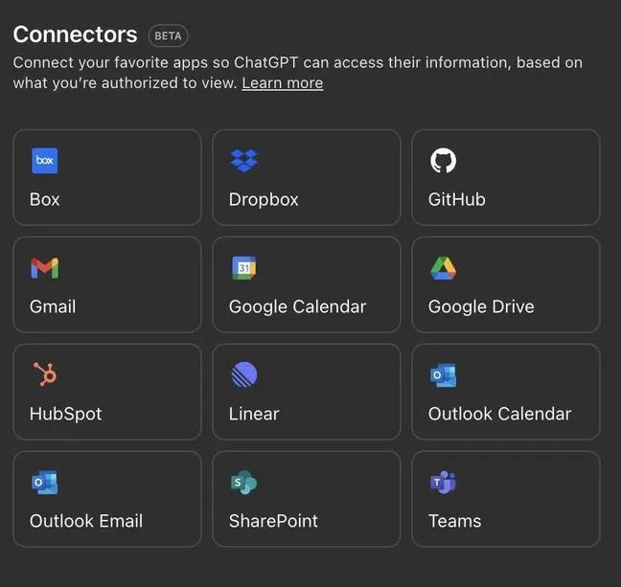The height and width of the screenshot is (587, 621).
Task: Select the GitHub connector label
Action: click(x=456, y=199)
